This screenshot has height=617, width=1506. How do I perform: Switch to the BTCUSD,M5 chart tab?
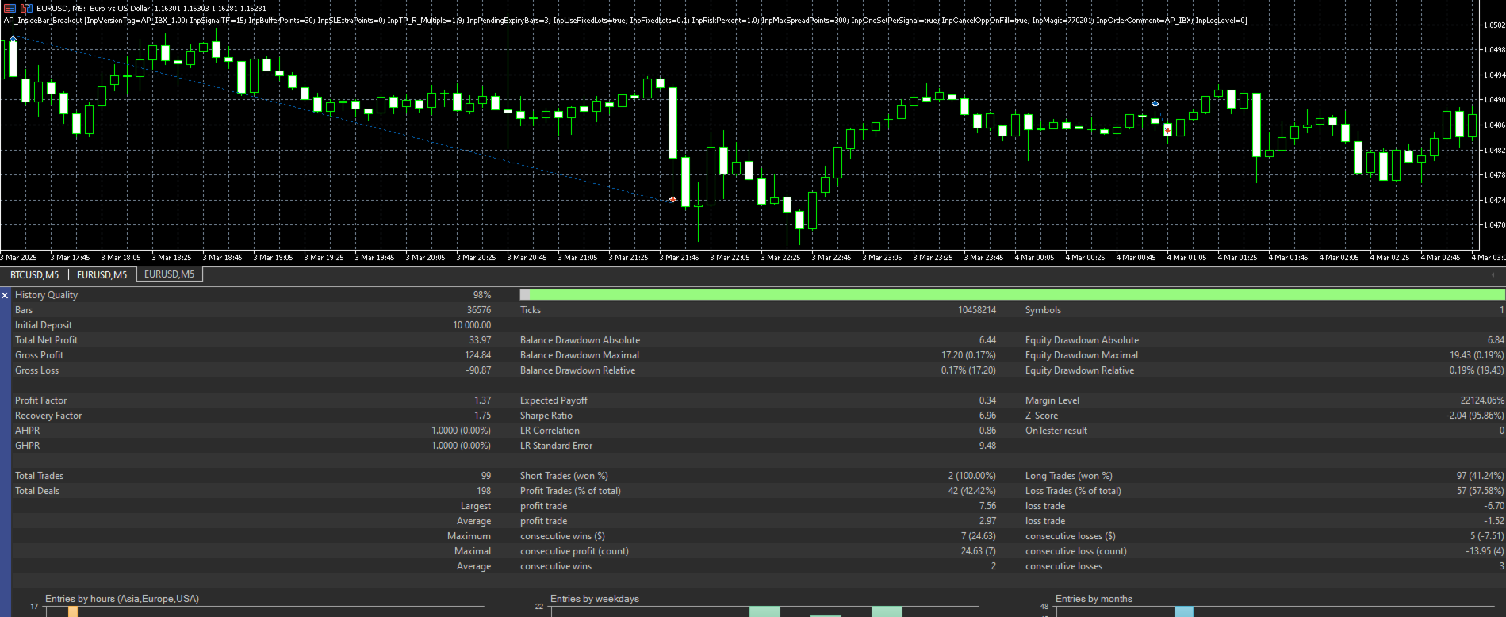coord(34,274)
